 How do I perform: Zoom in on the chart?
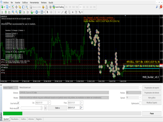pyautogui.click(x=13, y=12)
